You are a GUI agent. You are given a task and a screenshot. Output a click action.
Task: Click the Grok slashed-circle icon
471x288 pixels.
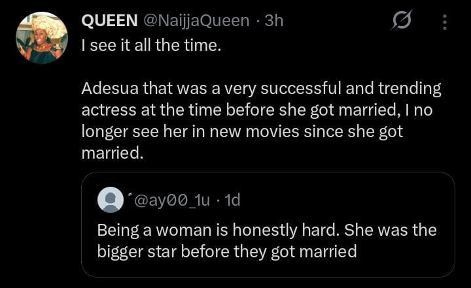401,22
